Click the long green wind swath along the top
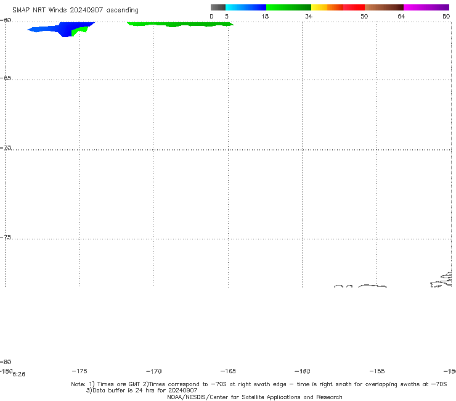The width and height of the screenshot is (456, 401). (181, 24)
